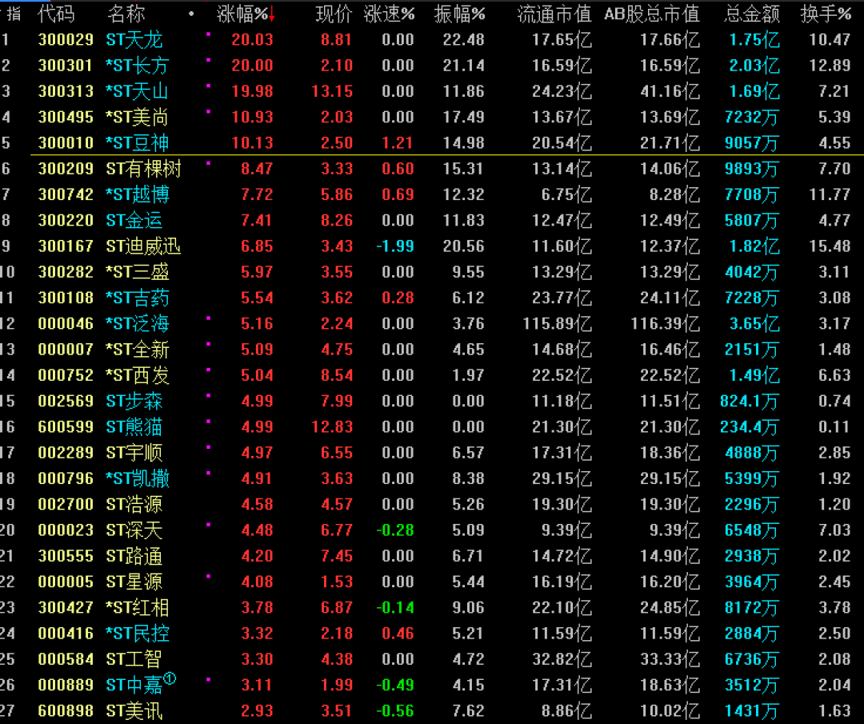Sort by 涨速% column header
The image size is (864, 724).
(x=389, y=14)
